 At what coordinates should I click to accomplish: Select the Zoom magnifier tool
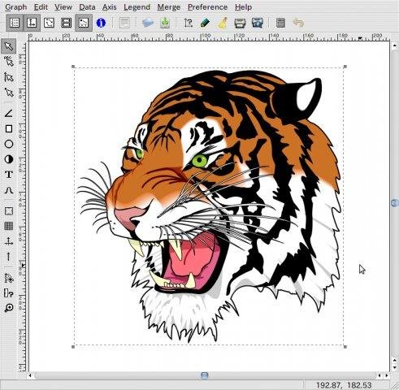tap(9, 308)
